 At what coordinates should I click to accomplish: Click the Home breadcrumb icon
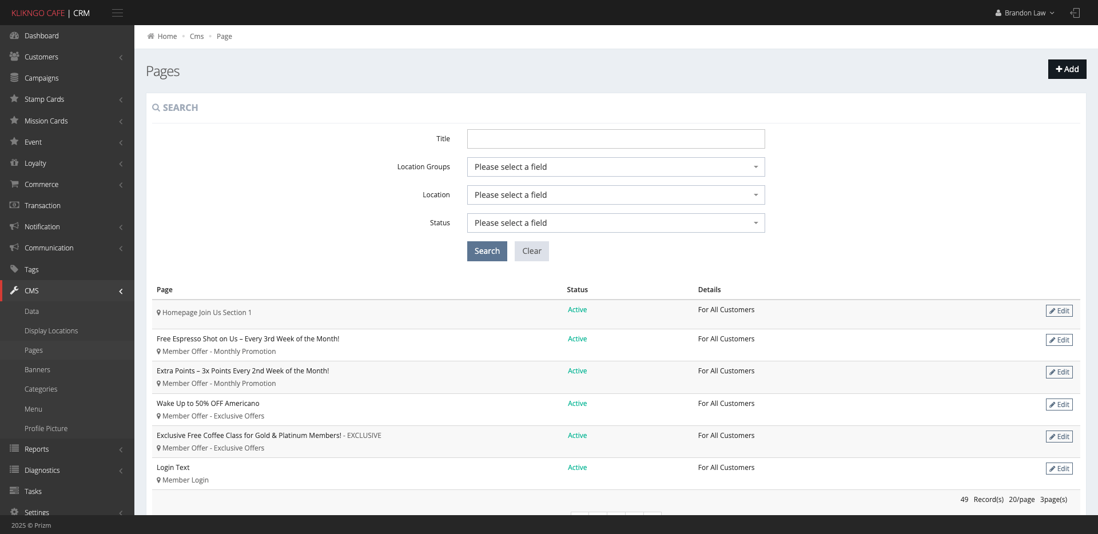tap(150, 36)
